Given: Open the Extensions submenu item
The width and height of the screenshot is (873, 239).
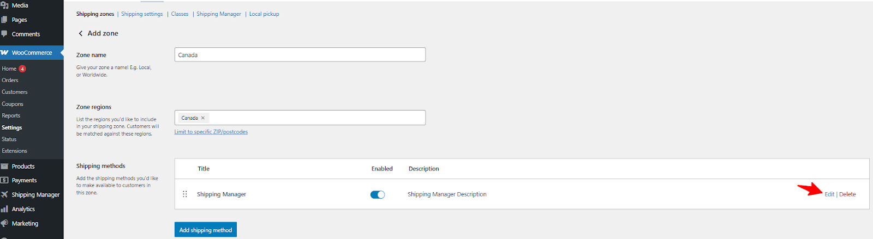Looking at the screenshot, I should 14,151.
